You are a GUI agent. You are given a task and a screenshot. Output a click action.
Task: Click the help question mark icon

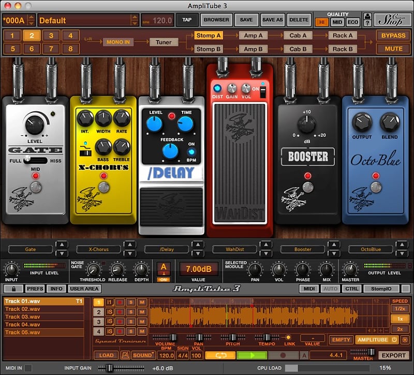point(367,23)
